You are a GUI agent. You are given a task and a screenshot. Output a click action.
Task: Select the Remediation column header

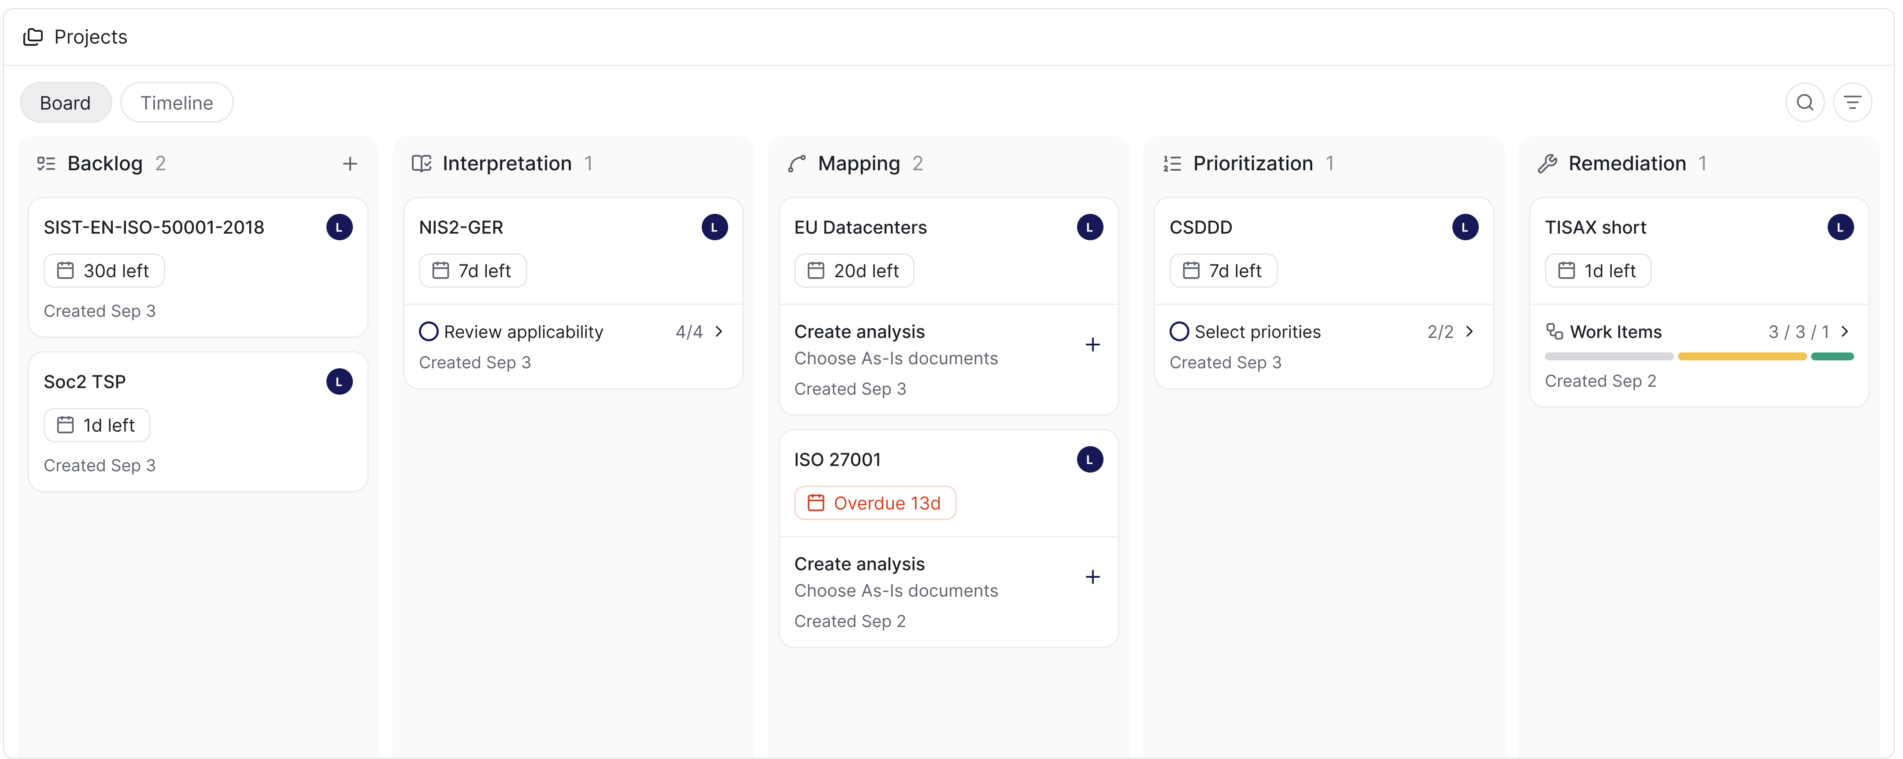click(x=1627, y=163)
